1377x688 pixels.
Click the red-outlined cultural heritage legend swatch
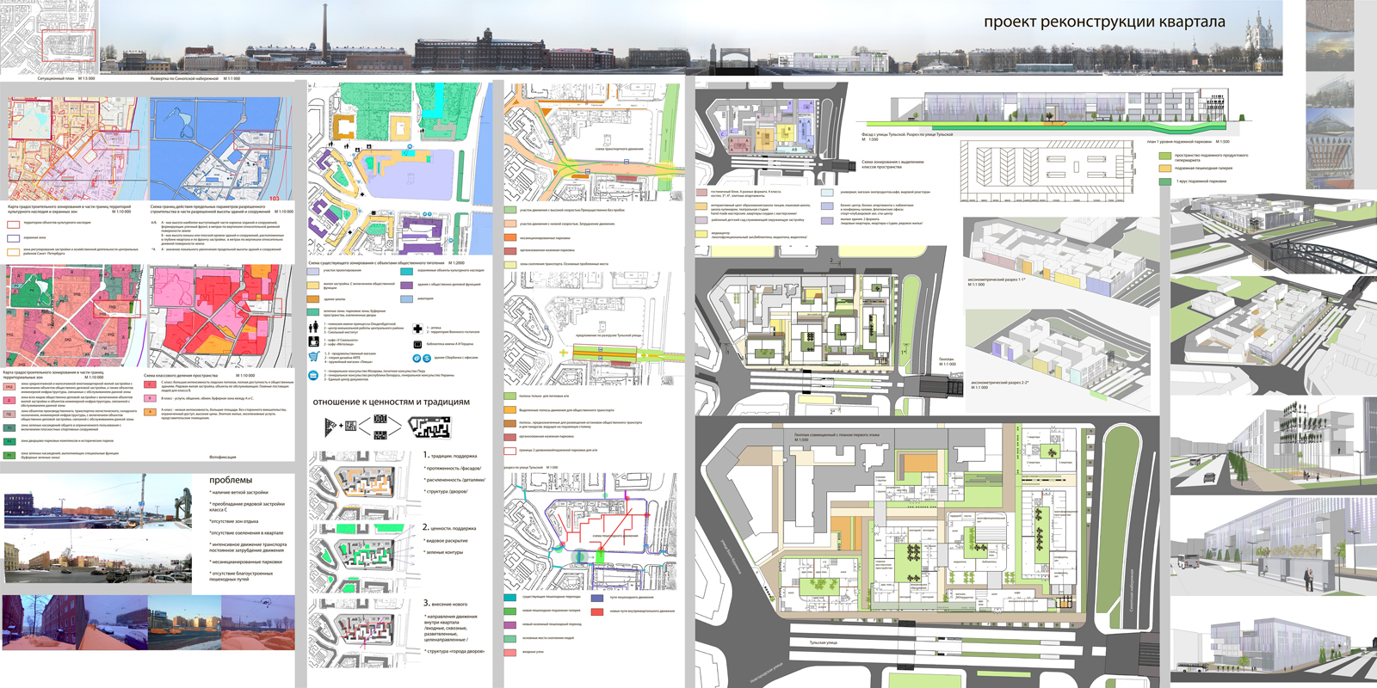pos(13,224)
